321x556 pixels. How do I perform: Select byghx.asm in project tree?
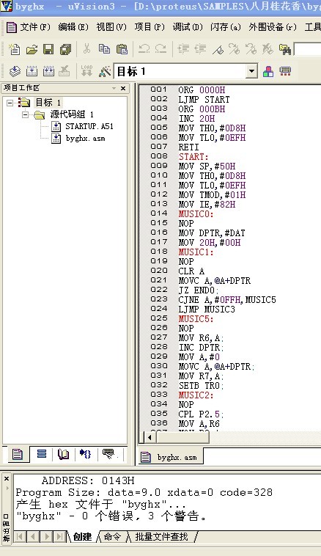(86, 139)
